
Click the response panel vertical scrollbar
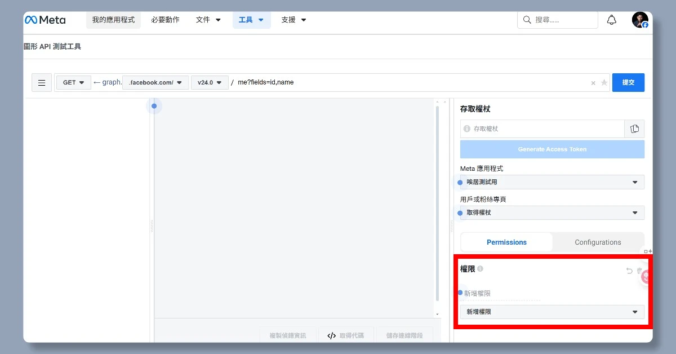click(438, 203)
